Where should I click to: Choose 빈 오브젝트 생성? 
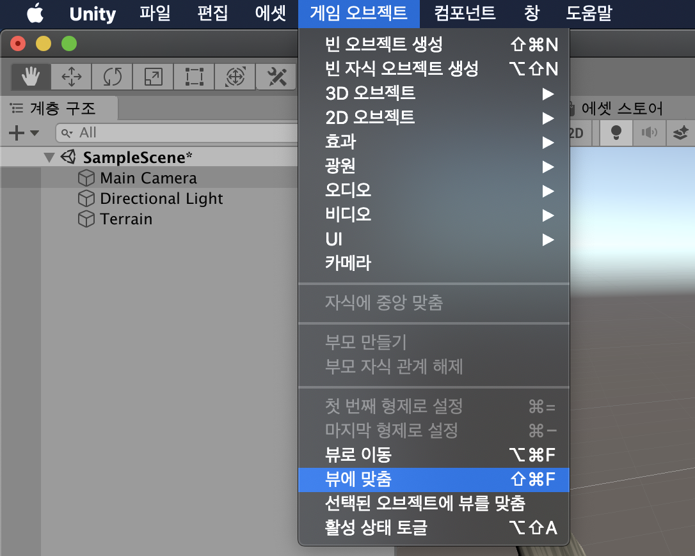coord(433,44)
